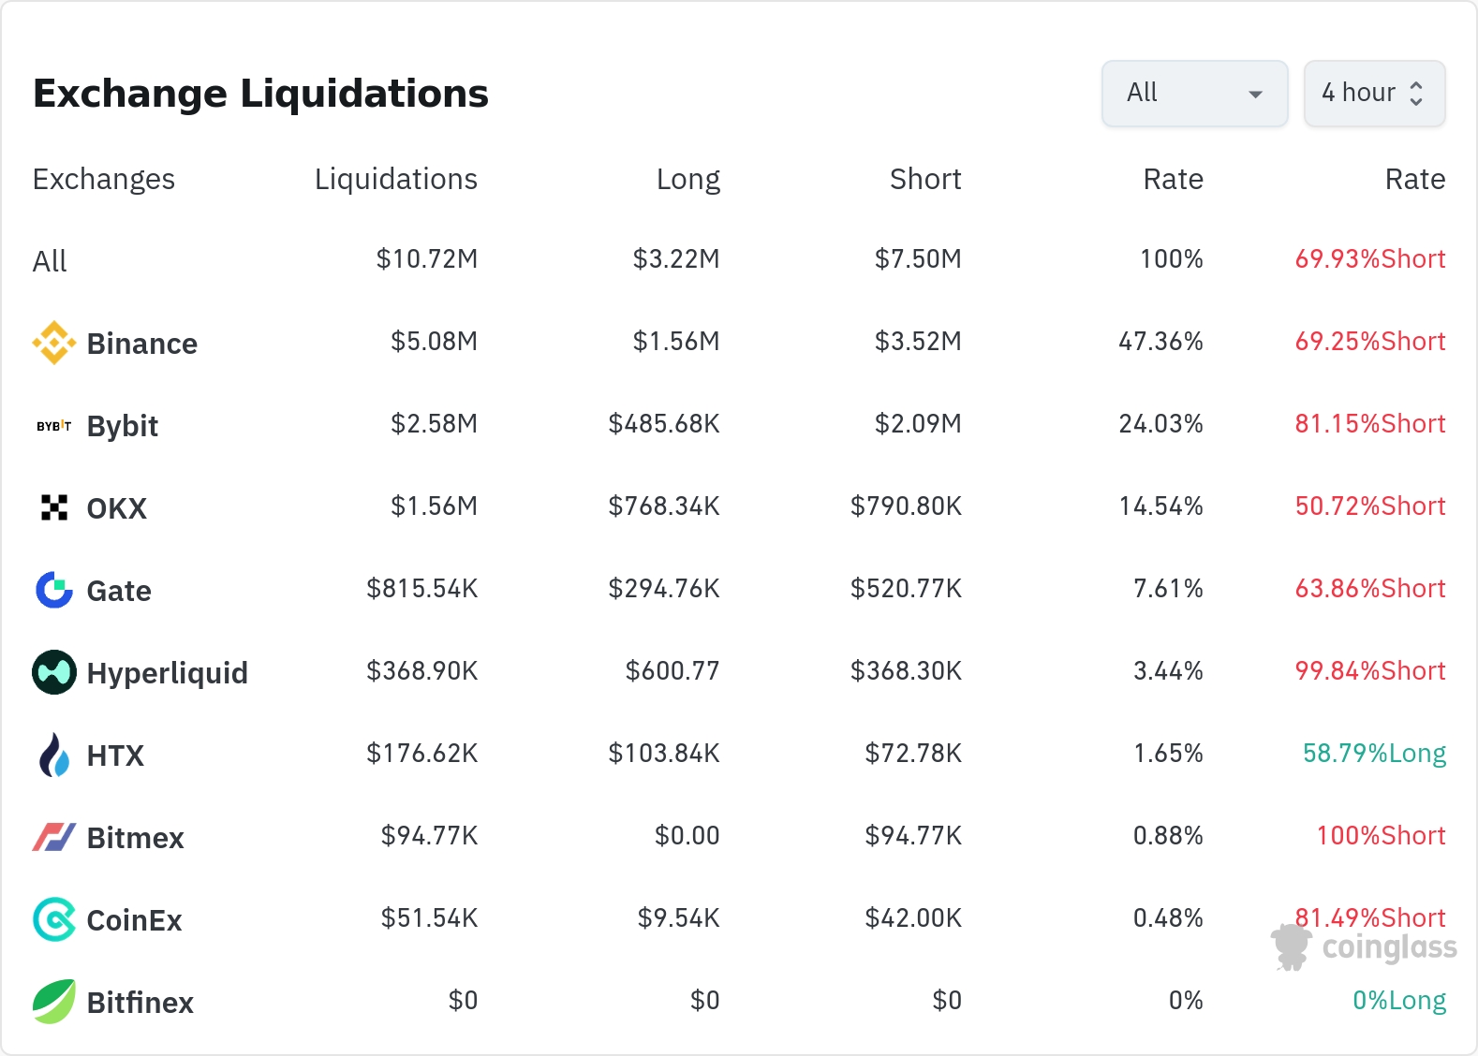Open the "4 hour" timeframe selector
Screen dimensions: 1478x1056
tap(1374, 94)
